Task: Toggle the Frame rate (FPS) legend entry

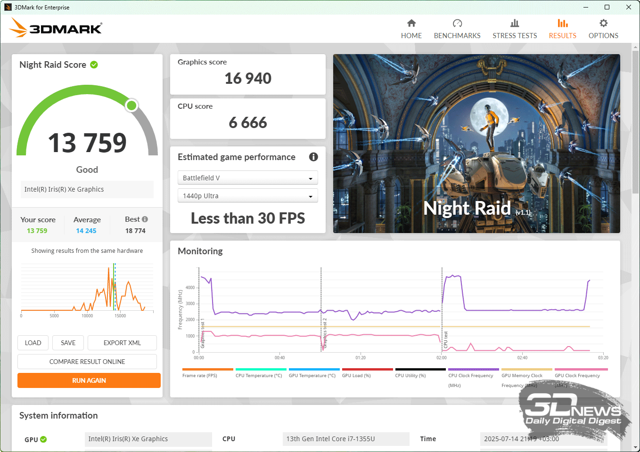Action: pyautogui.click(x=207, y=373)
